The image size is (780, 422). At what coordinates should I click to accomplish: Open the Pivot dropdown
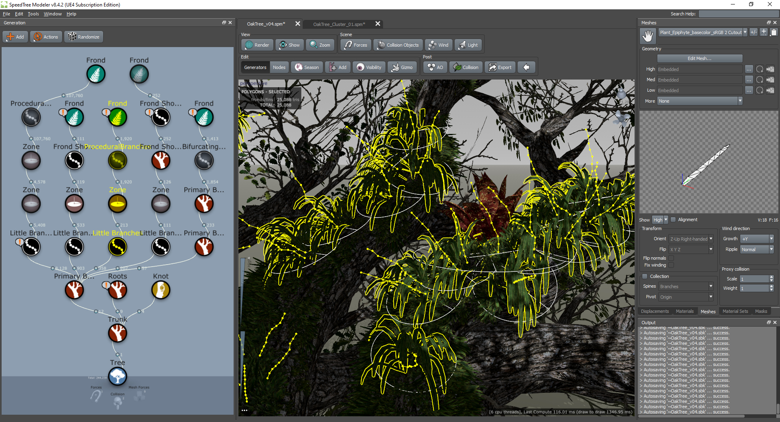click(x=686, y=297)
